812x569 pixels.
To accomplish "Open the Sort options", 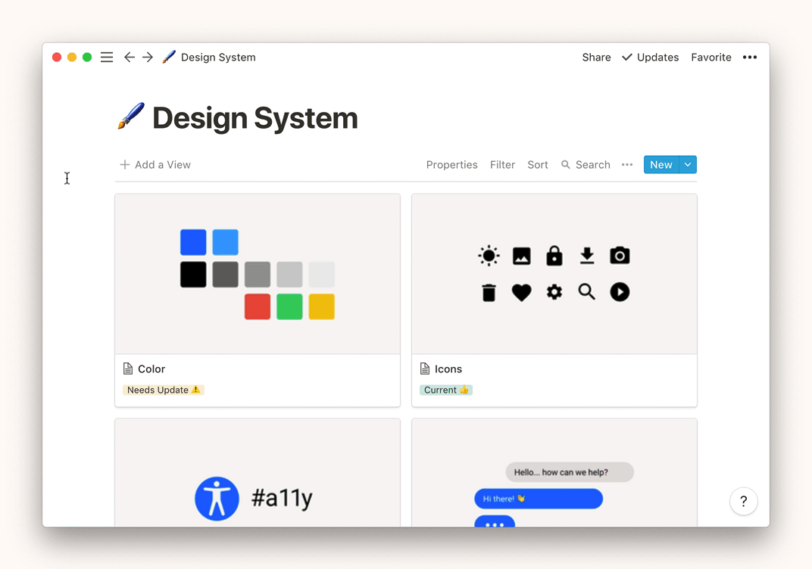I will tap(538, 165).
